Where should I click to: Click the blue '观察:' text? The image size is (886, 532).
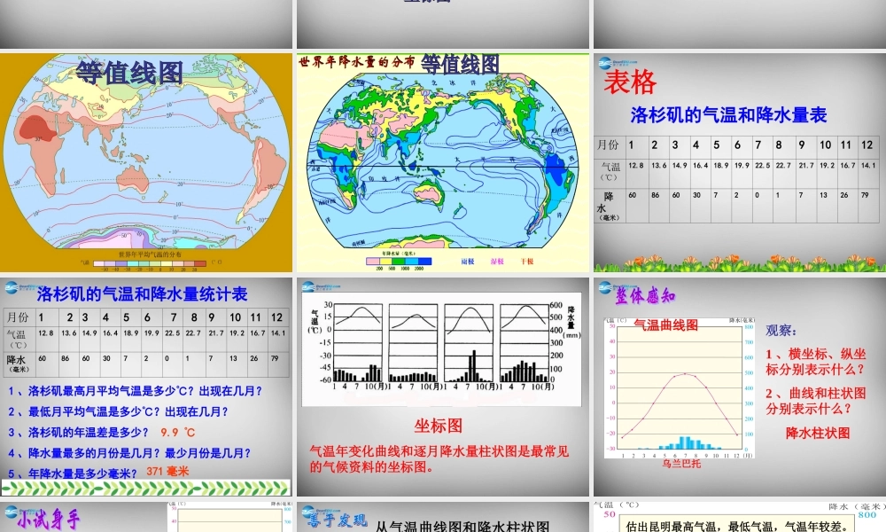pyautogui.click(x=781, y=331)
